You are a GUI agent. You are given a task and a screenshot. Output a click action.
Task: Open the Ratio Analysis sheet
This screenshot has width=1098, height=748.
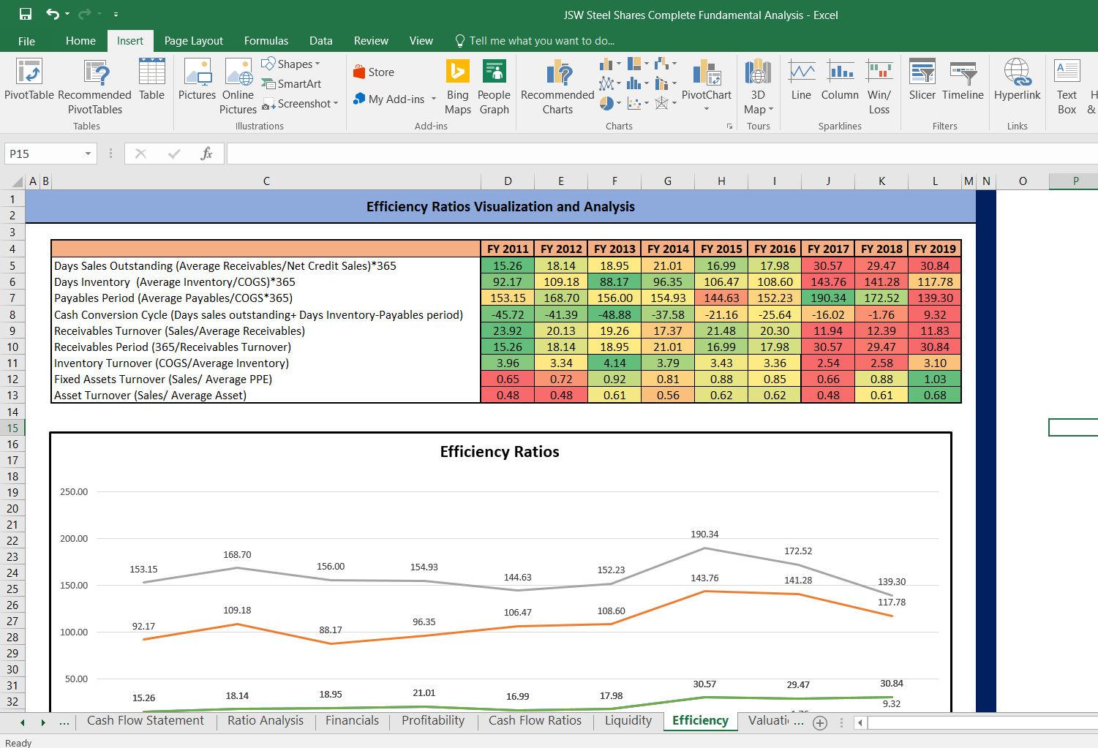(x=266, y=721)
